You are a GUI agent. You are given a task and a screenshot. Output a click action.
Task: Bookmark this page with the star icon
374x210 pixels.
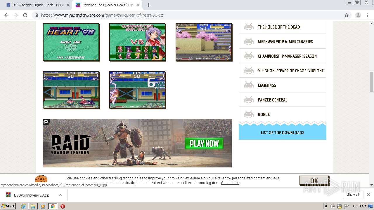(347, 15)
